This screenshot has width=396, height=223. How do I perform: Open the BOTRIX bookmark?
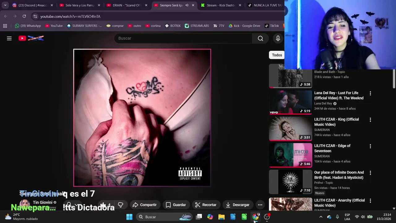[173, 26]
